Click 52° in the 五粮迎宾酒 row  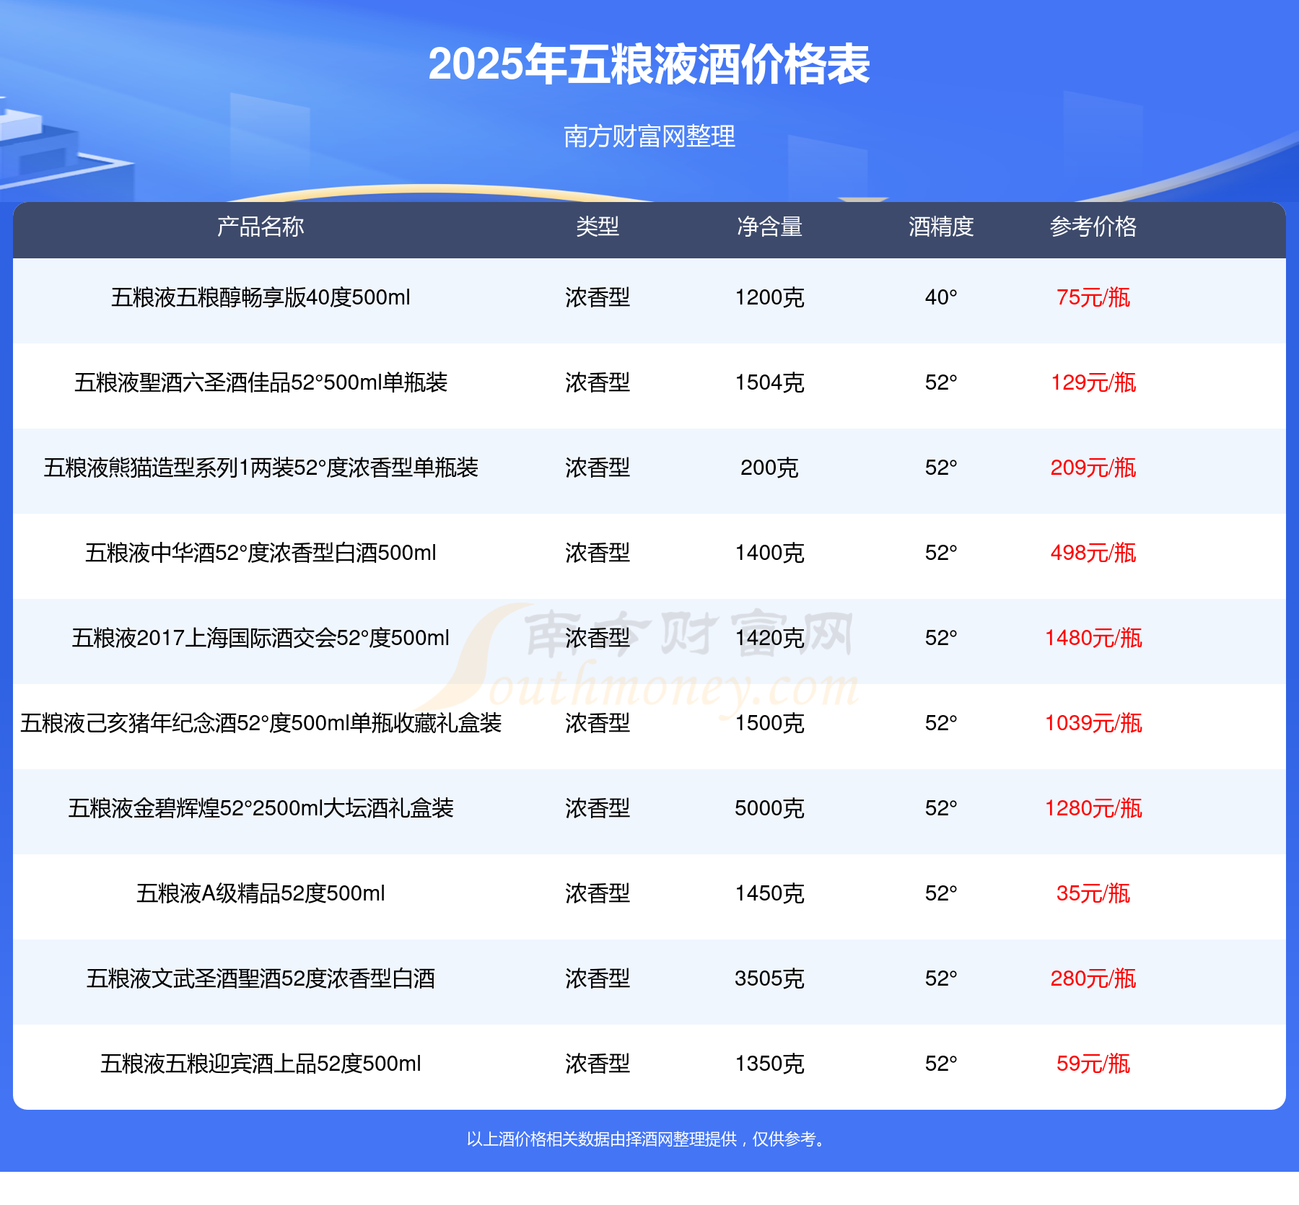coord(941,1064)
